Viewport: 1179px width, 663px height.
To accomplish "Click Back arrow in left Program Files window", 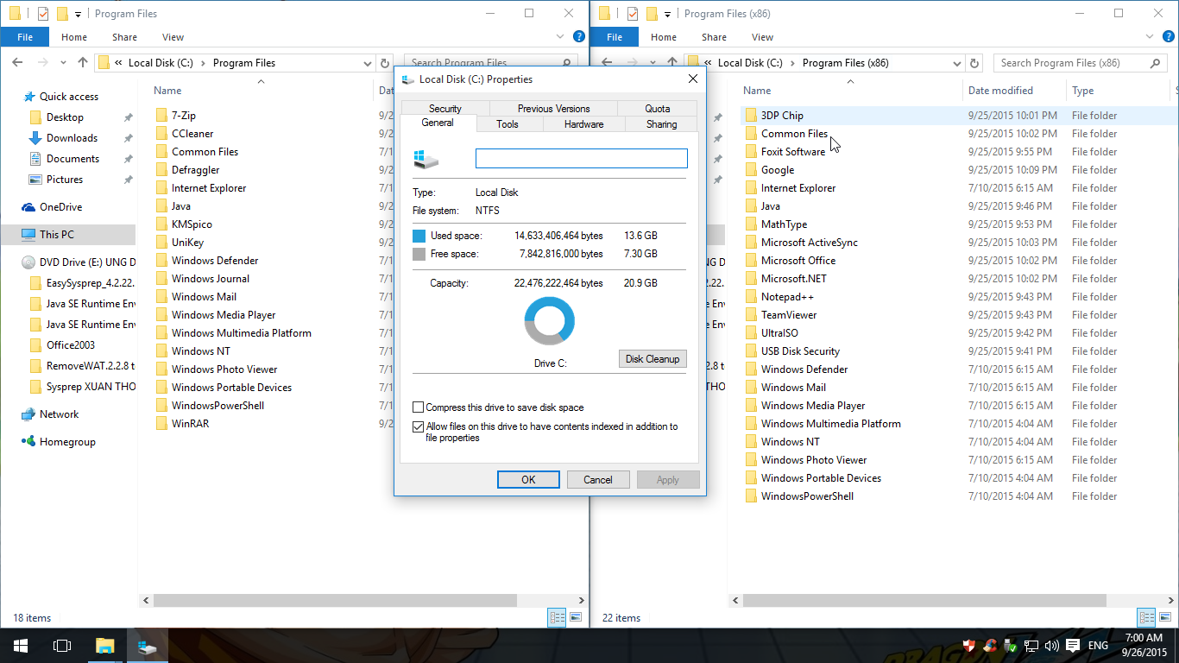I will coord(17,62).
